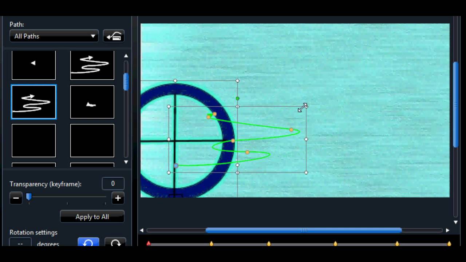Click the green rotation handle on object
Screen dimensions: 466x262
(x=238, y=98)
